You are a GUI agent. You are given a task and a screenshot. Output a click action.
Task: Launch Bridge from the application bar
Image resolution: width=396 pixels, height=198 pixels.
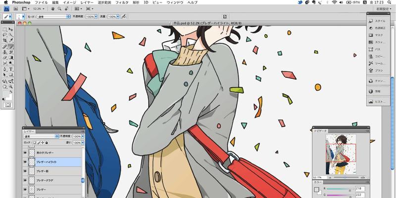tap(16, 8)
